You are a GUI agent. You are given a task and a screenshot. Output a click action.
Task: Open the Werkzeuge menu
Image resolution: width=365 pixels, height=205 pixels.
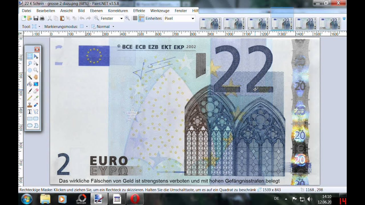click(x=160, y=11)
